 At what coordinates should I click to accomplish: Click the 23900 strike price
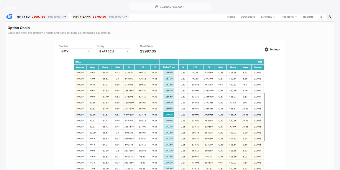click(x=169, y=103)
